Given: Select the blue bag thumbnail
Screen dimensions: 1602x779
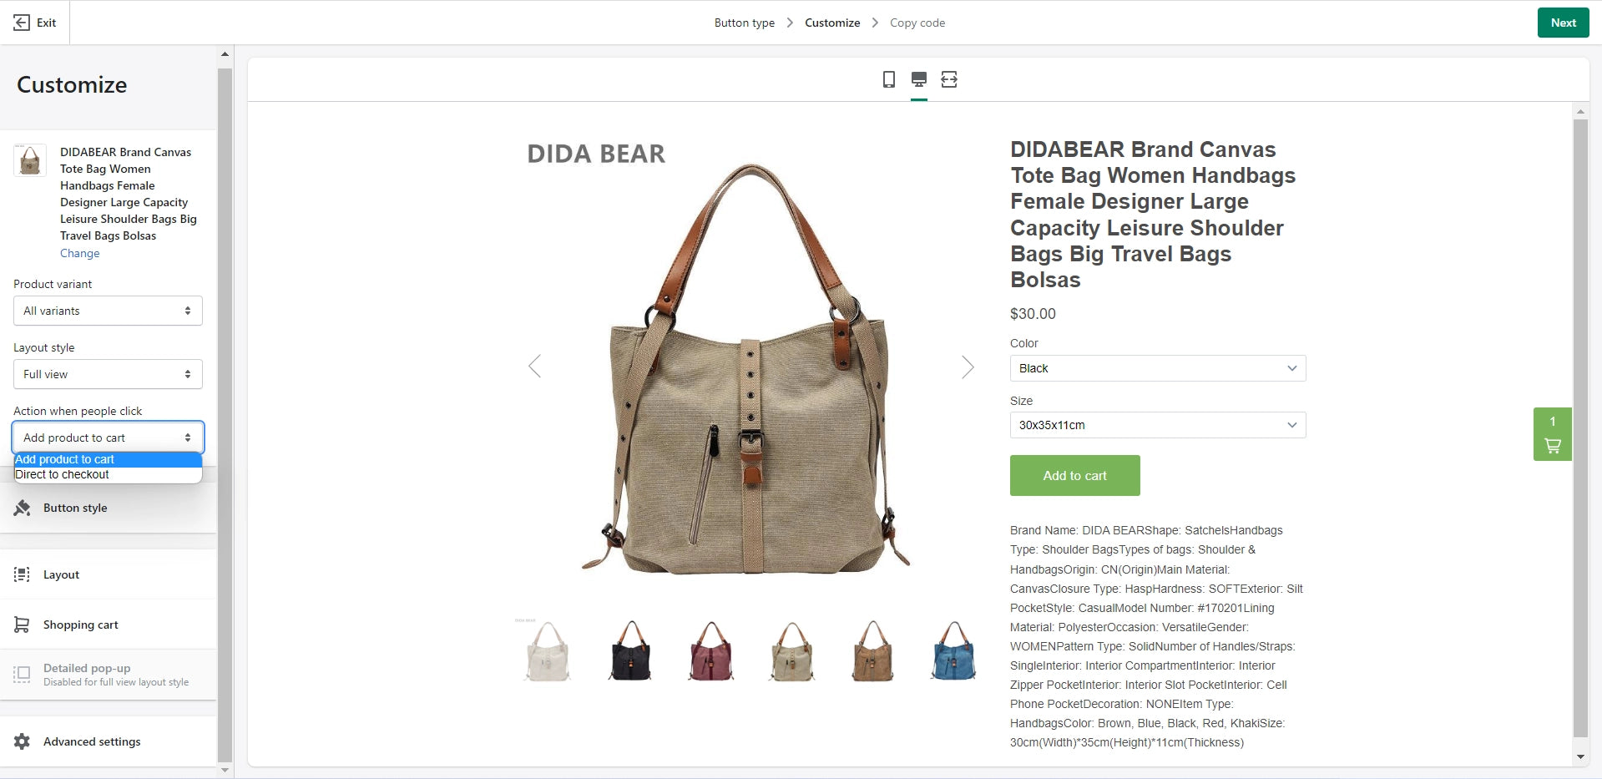Looking at the screenshot, I should (953, 651).
